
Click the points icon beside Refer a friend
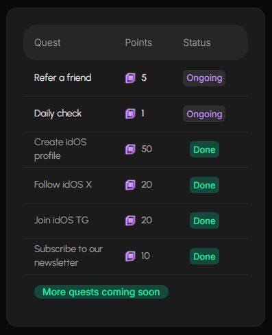pos(130,78)
